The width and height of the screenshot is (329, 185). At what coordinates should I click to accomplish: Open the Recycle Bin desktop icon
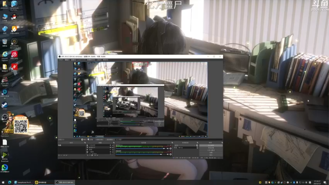pos(5,43)
